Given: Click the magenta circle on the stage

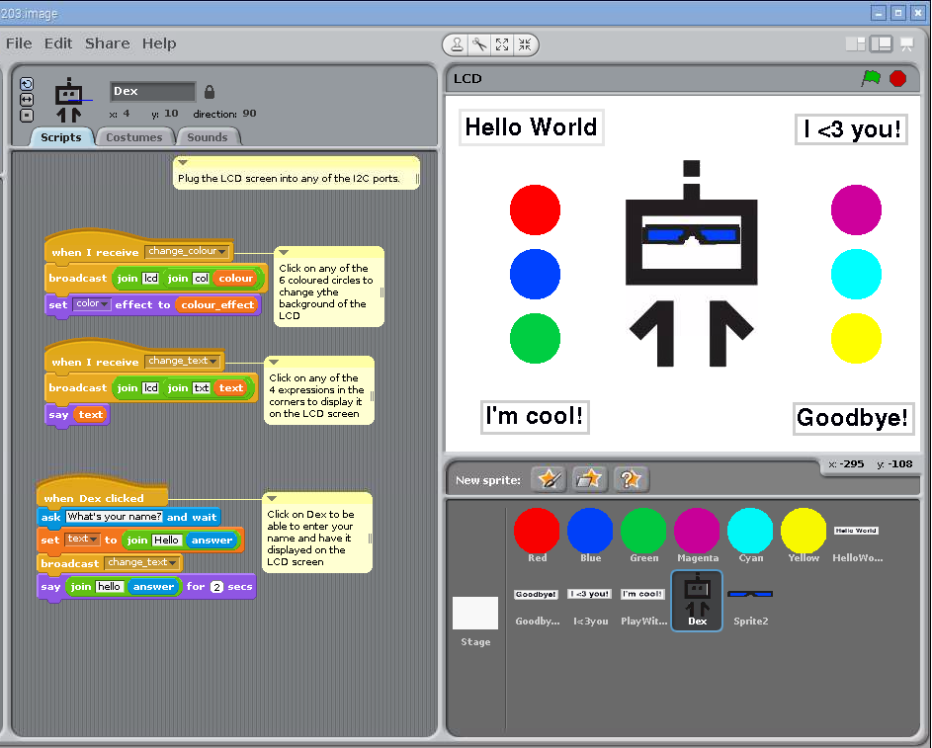Looking at the screenshot, I should (855, 209).
